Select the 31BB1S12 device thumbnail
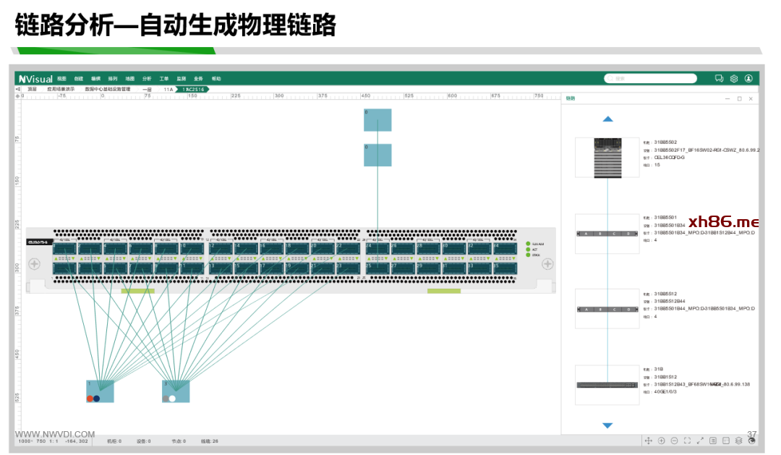This screenshot has height=455, width=781. coord(607,385)
